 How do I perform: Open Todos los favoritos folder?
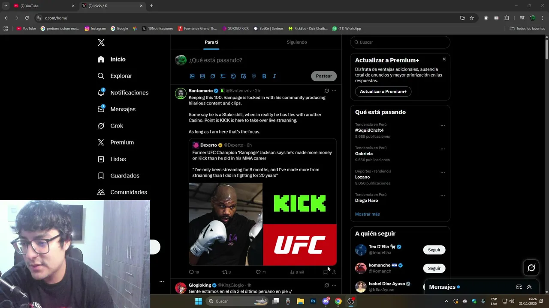(527, 29)
